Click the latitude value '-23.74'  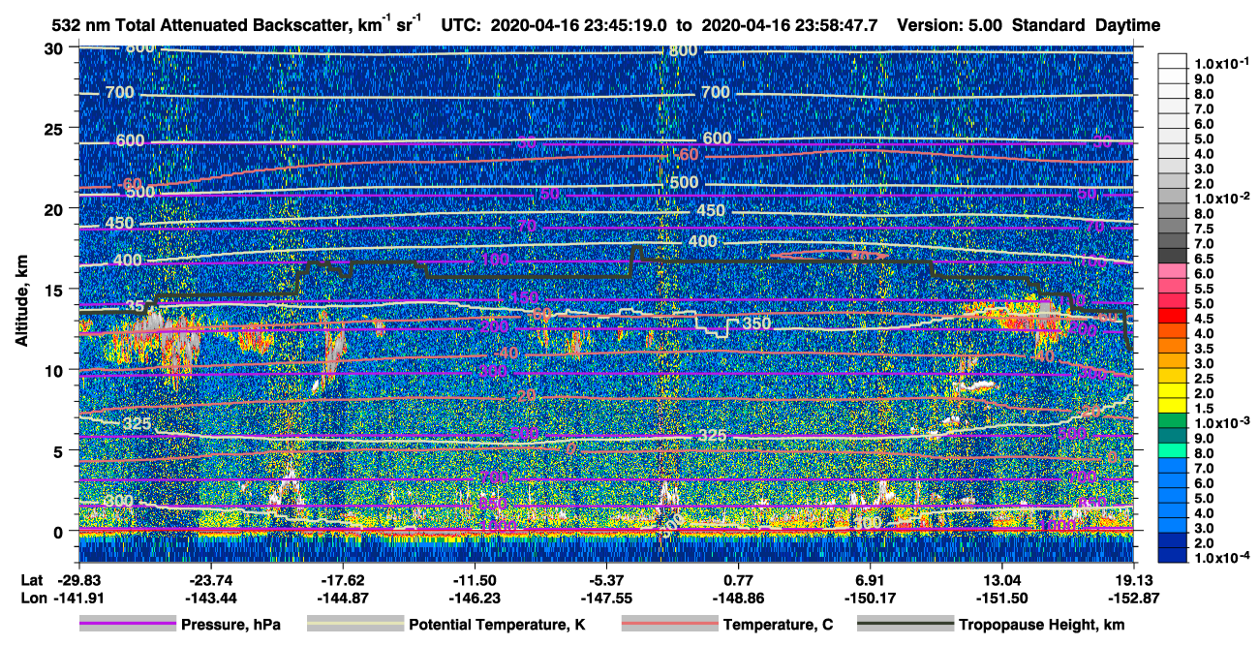pyautogui.click(x=210, y=579)
